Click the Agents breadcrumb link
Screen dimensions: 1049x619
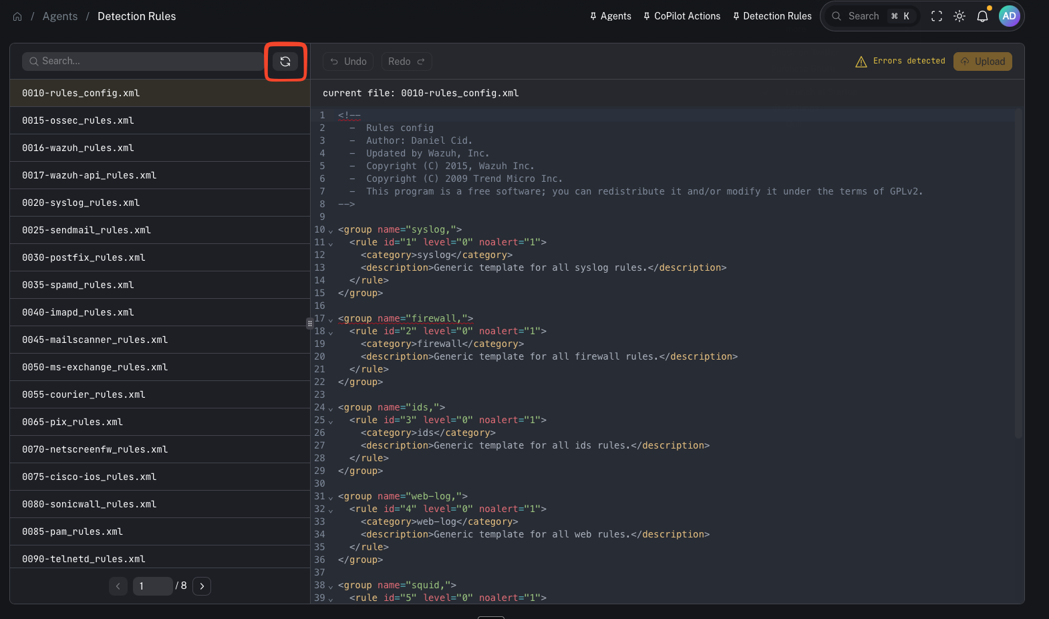pyautogui.click(x=60, y=17)
